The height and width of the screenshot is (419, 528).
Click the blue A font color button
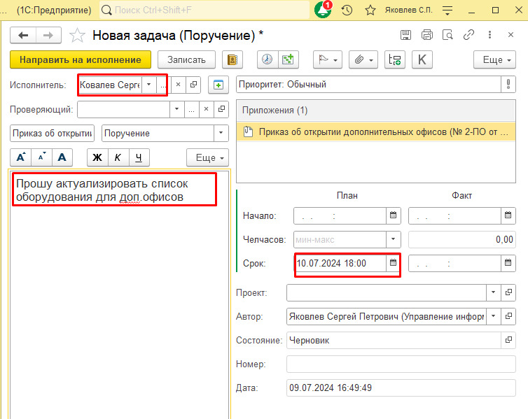tap(62, 157)
